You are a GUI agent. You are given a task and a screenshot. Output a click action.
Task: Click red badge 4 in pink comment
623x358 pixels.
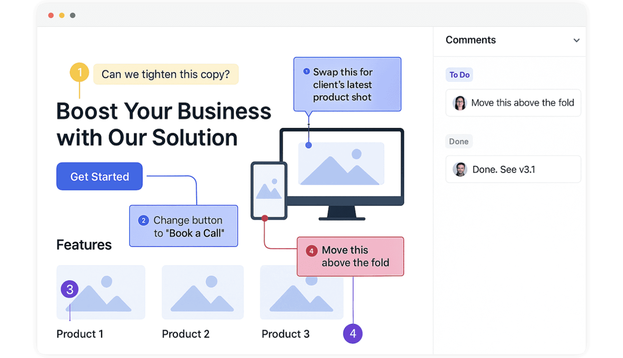(x=311, y=251)
